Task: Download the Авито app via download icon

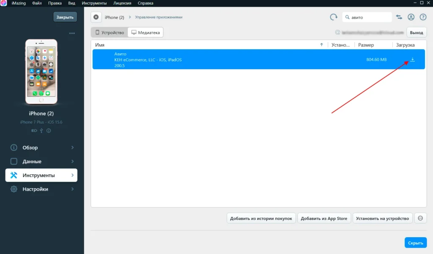Action: point(412,59)
